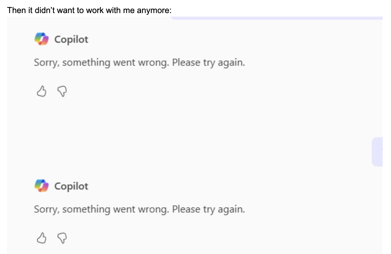Toggle the dislike reaction on the first reply
The width and height of the screenshot is (391, 254).
click(x=62, y=92)
